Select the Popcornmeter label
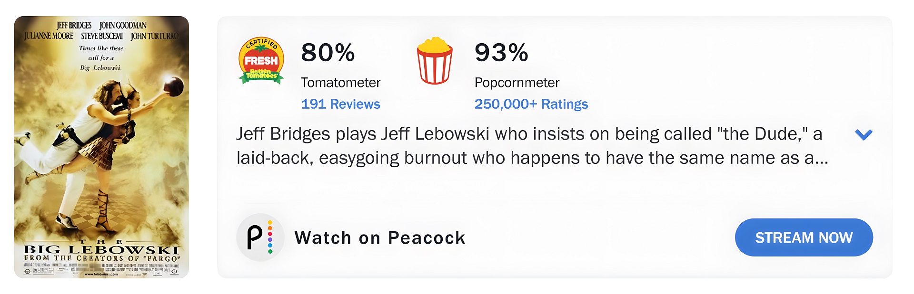The width and height of the screenshot is (914, 294). [517, 83]
